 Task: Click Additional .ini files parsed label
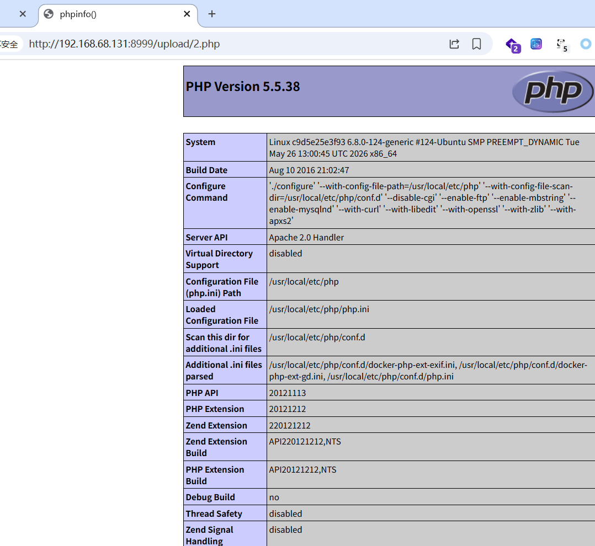224,371
